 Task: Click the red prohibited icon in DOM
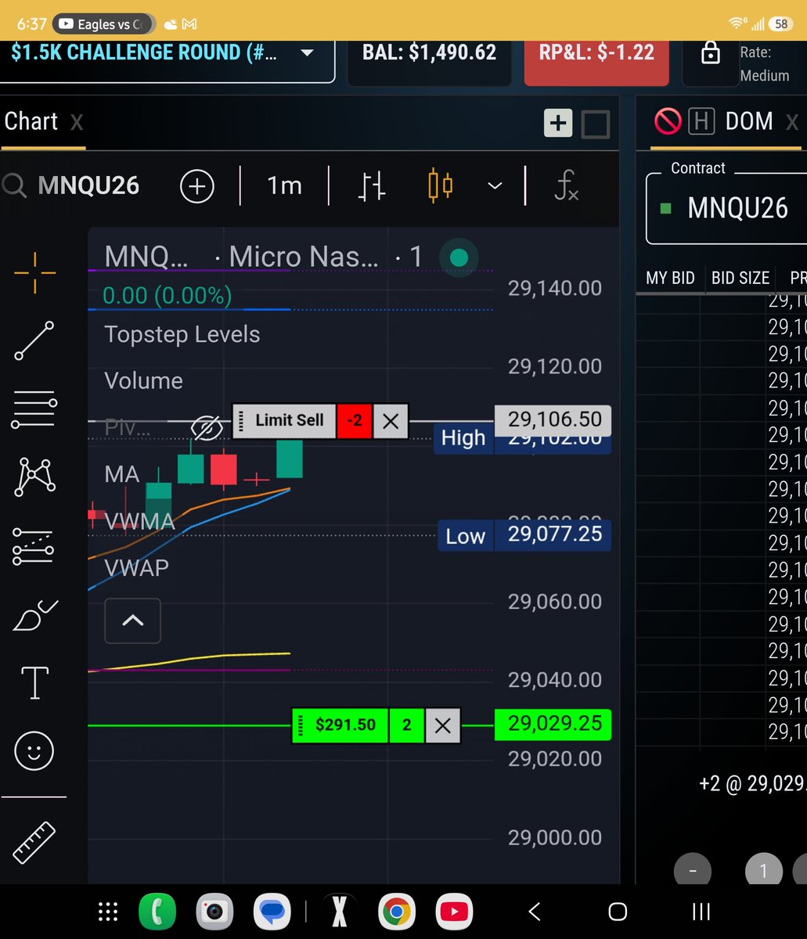pyautogui.click(x=668, y=121)
